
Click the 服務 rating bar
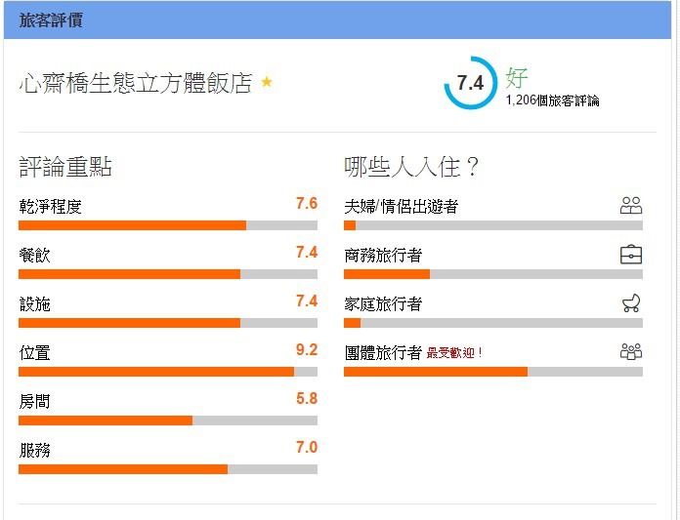click(168, 469)
